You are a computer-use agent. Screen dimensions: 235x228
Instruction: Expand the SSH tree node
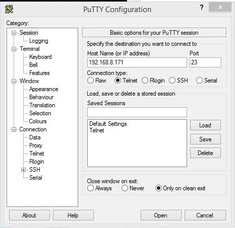click(24, 170)
